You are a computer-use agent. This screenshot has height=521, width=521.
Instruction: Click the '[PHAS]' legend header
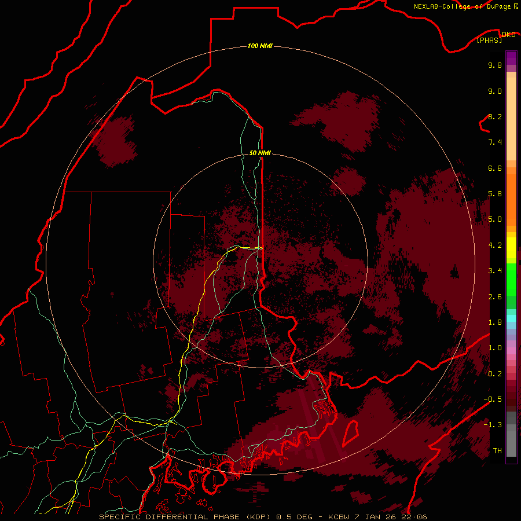pyautogui.click(x=489, y=40)
